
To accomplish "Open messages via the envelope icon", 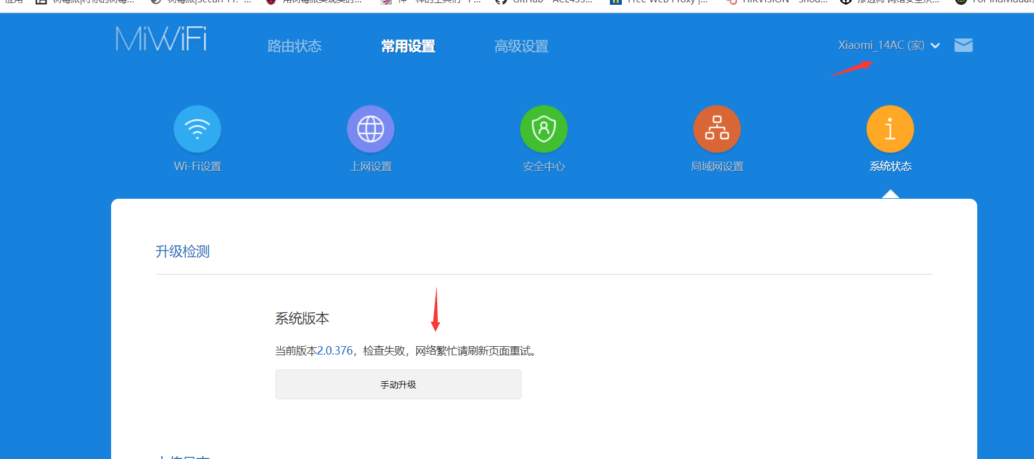I will [x=964, y=45].
